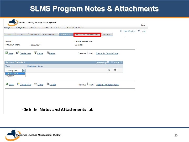
Task: Click the previous row arrow in grid header
Action: pyautogui.click(x=112, y=62)
